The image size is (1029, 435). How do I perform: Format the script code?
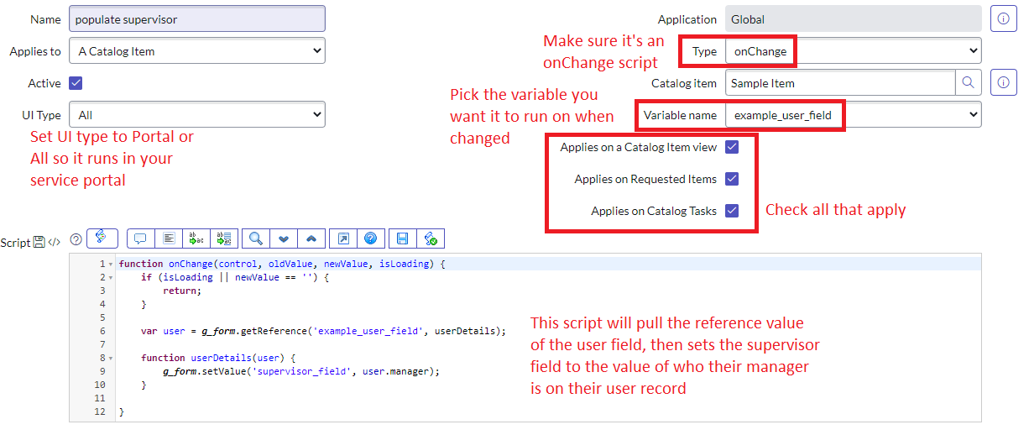(x=169, y=238)
